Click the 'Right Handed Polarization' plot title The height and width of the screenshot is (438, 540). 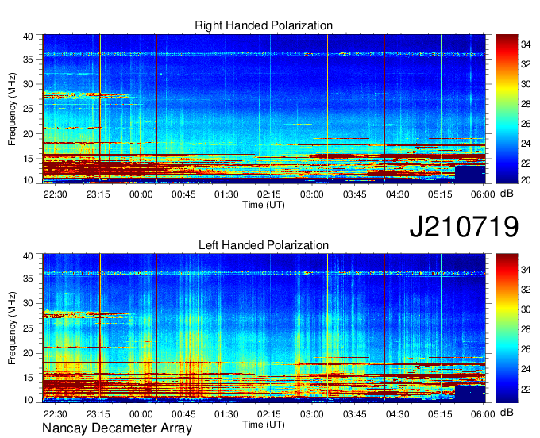pos(264,25)
